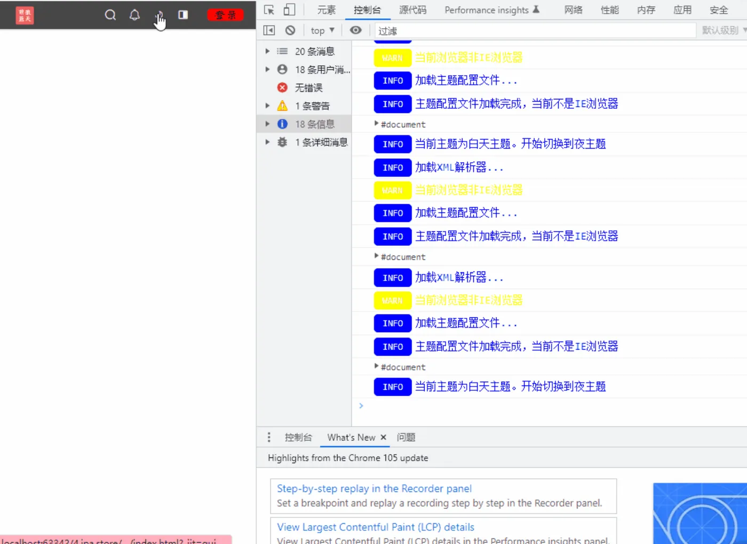Screen dimensions: 747x544
Task: Switch to the 控制台 tab in the top bar
Action: [367, 10]
